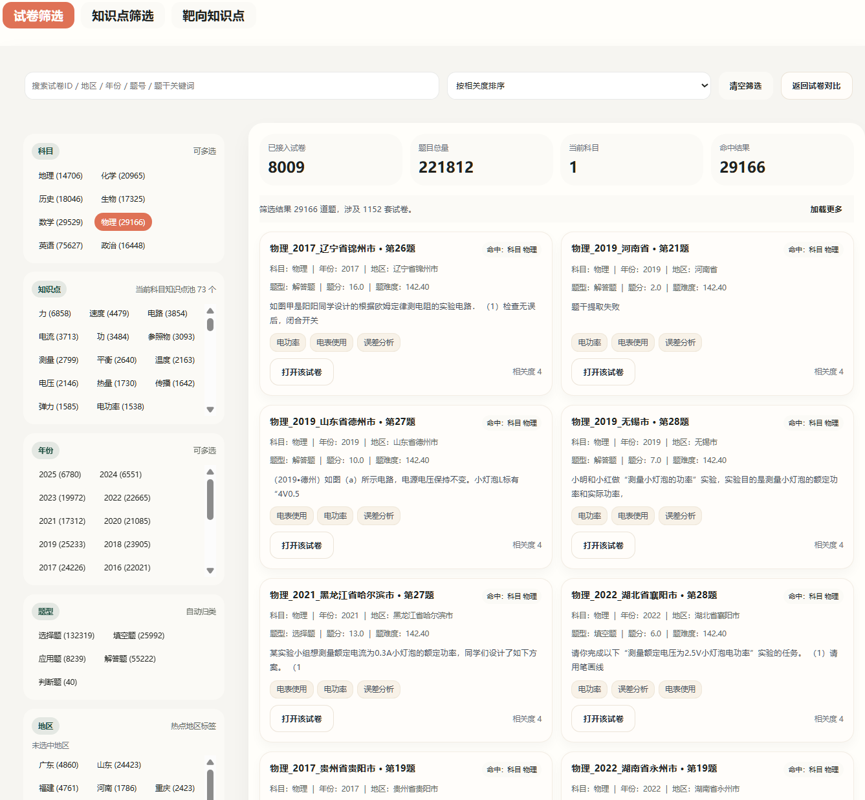Select the 填空题 (25992) question type
865x800 pixels.
pos(139,636)
